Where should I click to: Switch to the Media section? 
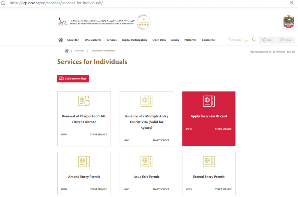click(x=175, y=40)
